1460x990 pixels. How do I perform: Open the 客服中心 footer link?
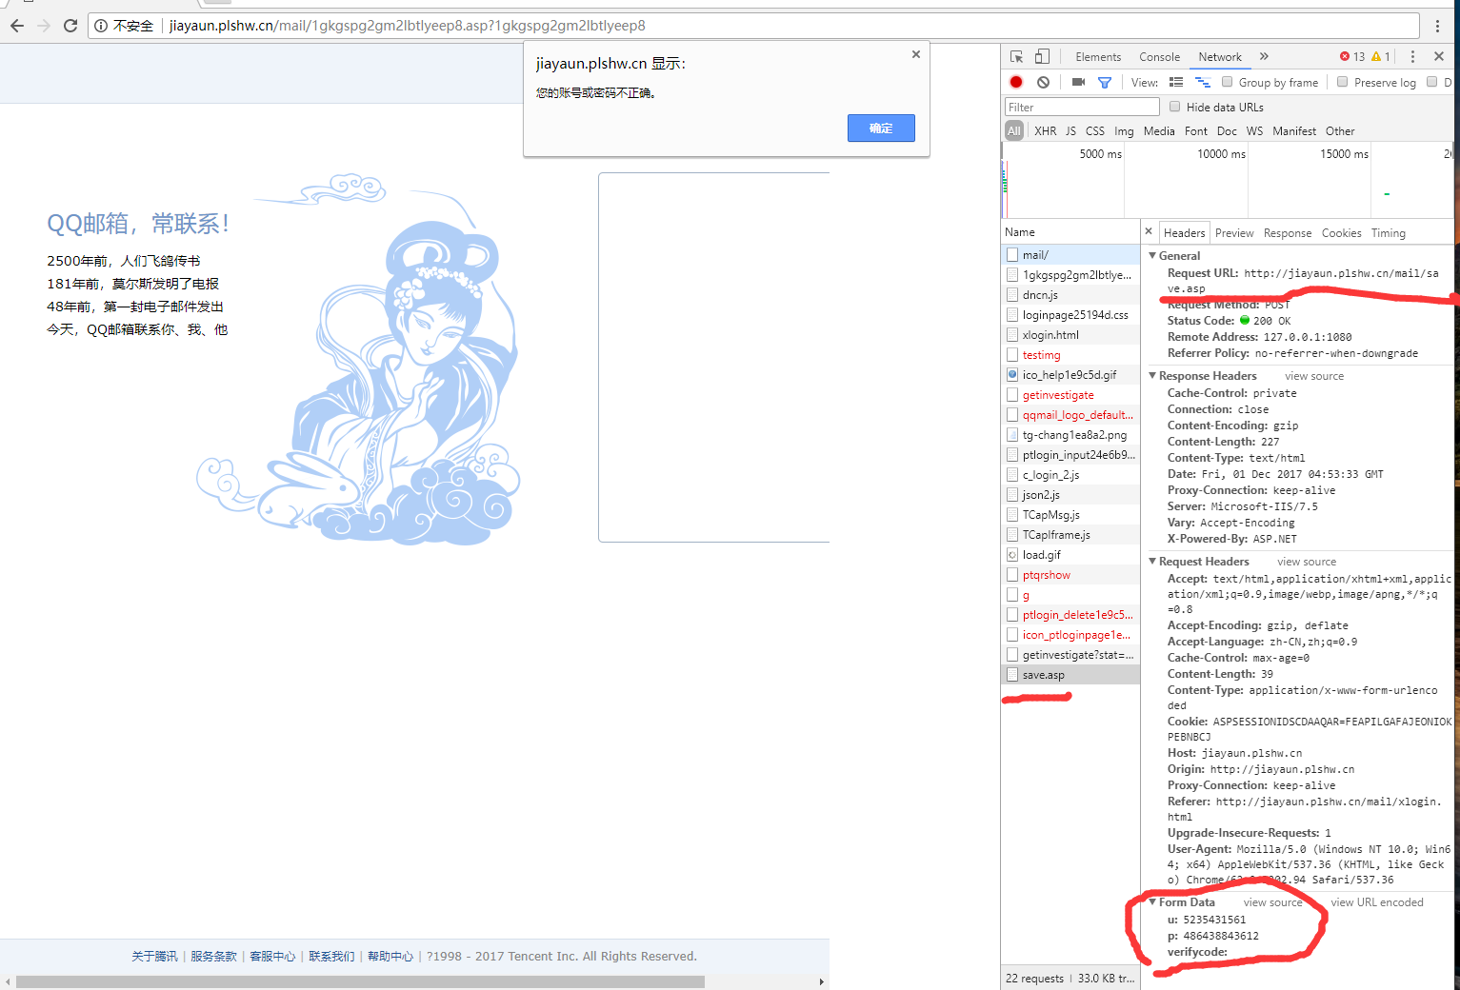272,957
